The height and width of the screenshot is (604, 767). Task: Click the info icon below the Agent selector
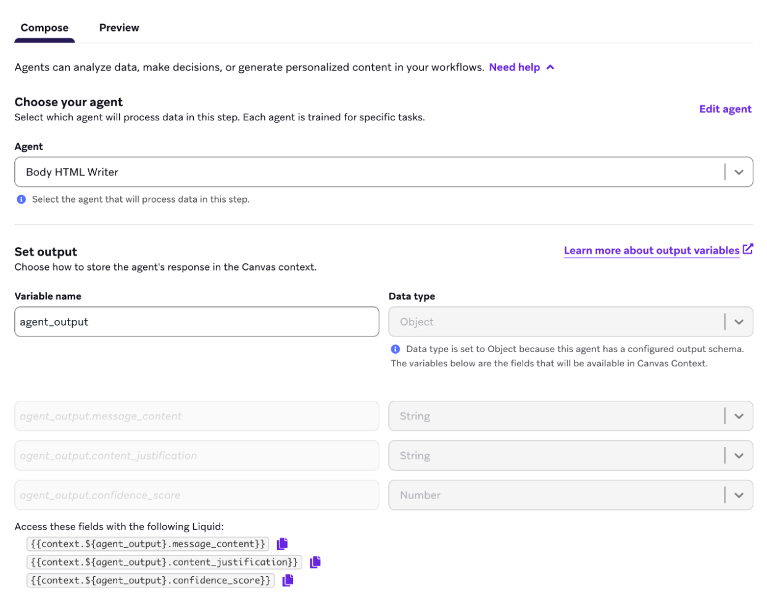20,199
